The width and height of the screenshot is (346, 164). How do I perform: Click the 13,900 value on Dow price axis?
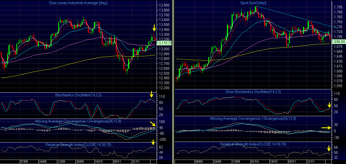(164, 5)
